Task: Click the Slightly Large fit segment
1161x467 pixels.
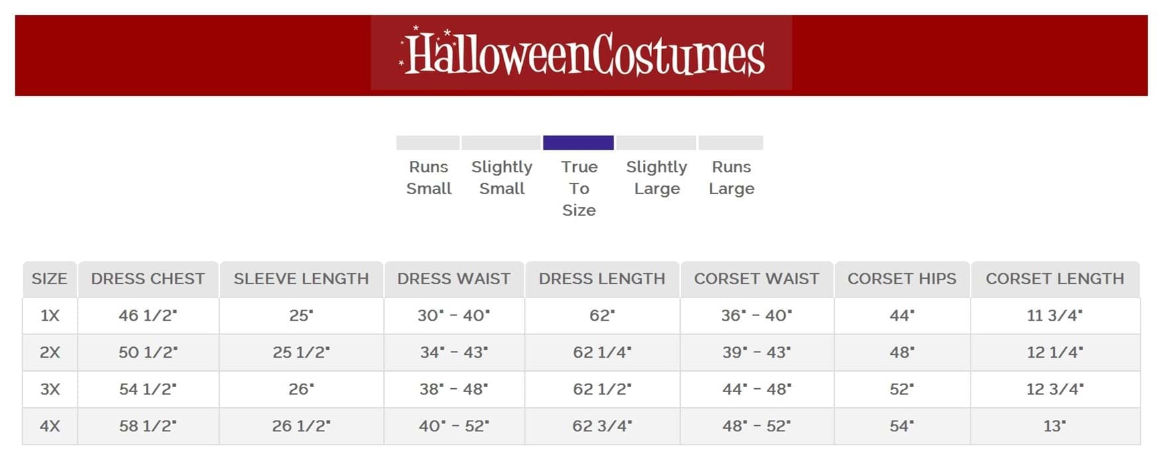Action: click(656, 142)
